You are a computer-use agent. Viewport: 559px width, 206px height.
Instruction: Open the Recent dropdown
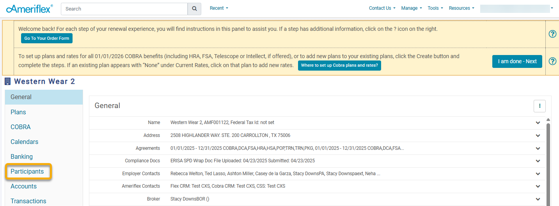click(x=219, y=8)
